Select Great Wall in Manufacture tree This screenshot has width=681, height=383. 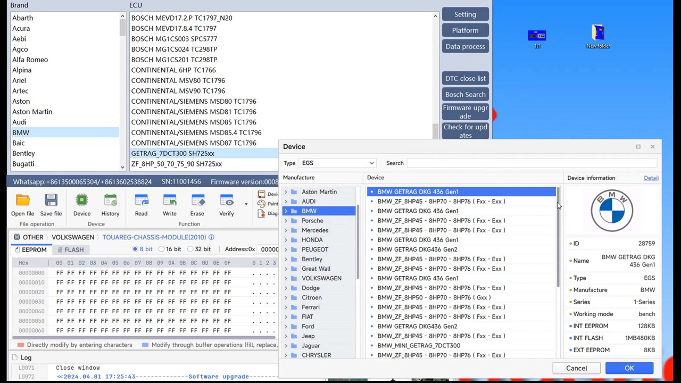[x=316, y=269]
